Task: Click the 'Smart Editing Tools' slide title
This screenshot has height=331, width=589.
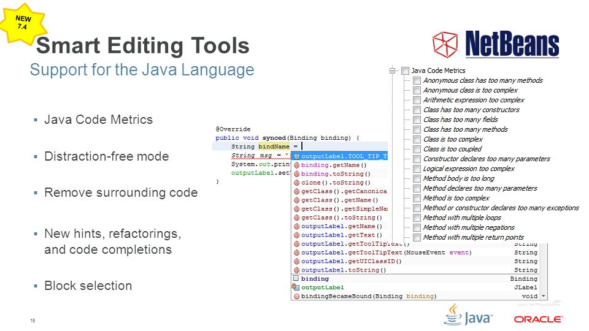Action: [143, 45]
